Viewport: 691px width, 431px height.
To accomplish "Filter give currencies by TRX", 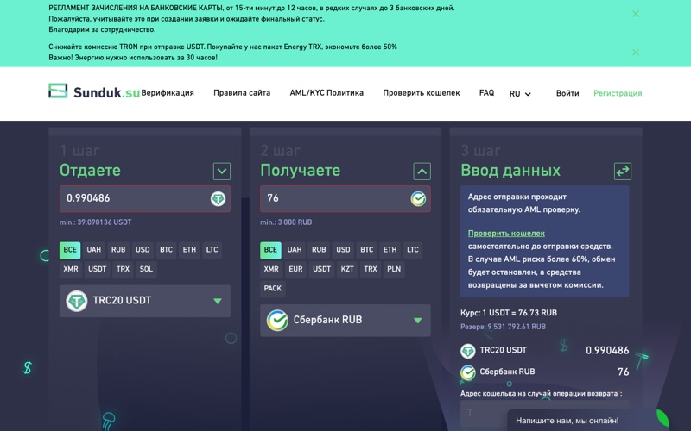I will 123,269.
